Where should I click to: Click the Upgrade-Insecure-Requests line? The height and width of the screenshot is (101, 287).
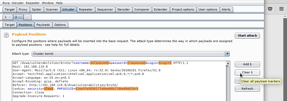pyautogui.click(x=39, y=96)
